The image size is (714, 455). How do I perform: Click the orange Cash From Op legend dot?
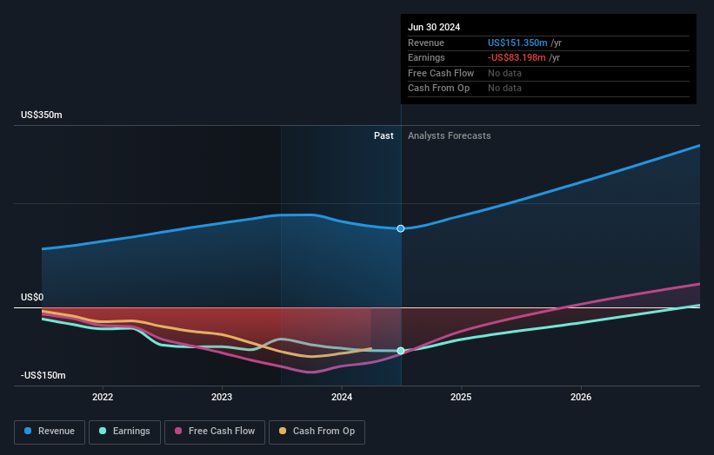283,431
